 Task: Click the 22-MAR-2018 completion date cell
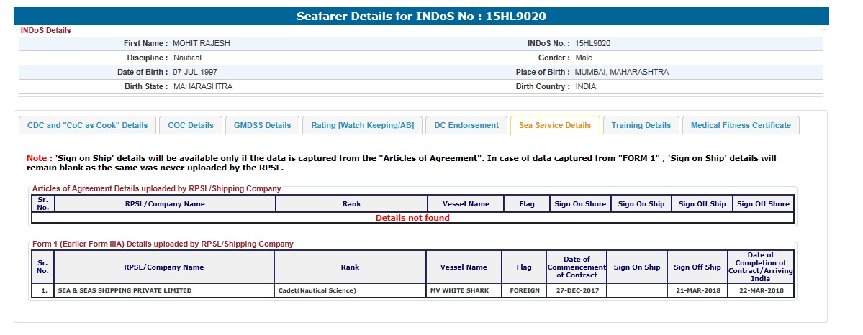pyautogui.click(x=761, y=290)
